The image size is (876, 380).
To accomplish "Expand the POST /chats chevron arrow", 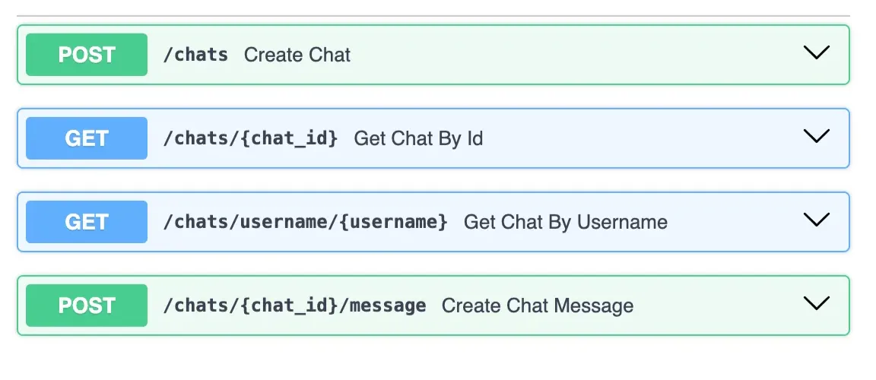I will coord(816,54).
